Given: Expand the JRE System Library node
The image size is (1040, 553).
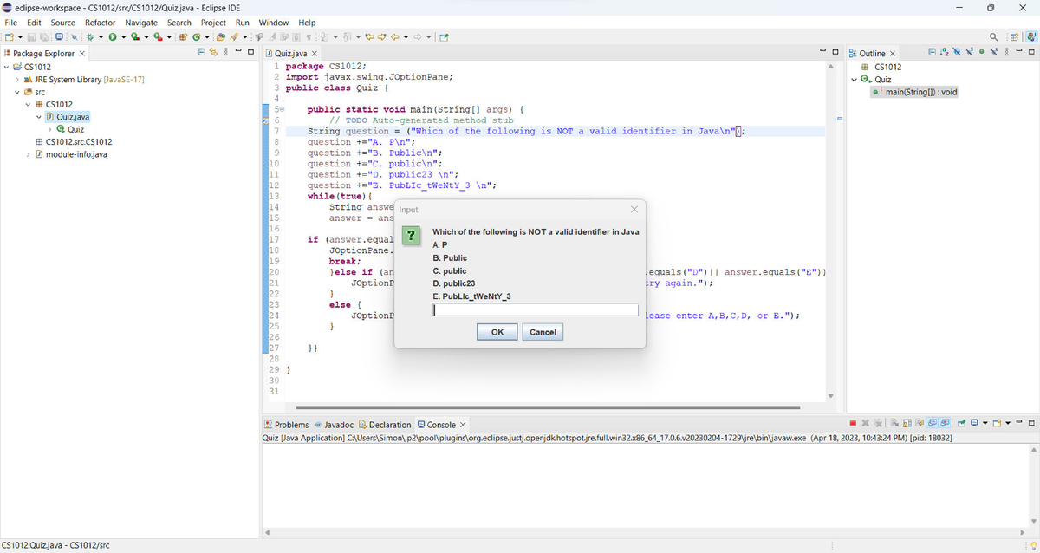Looking at the screenshot, I should tap(17, 80).
